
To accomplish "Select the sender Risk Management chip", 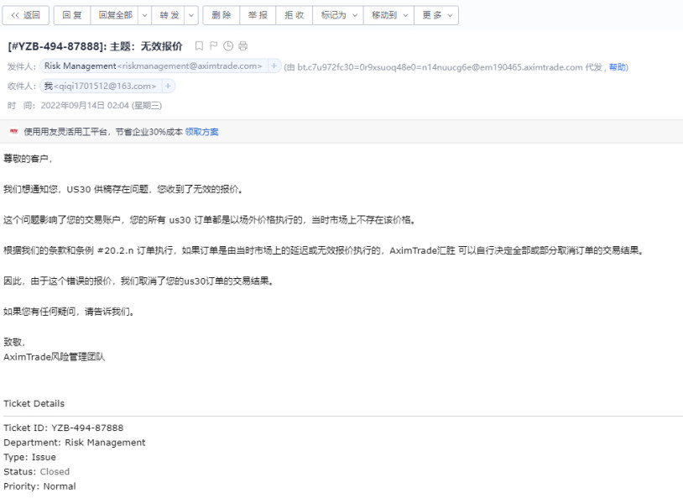I will [x=154, y=66].
